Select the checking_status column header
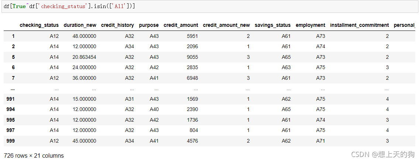Image resolution: width=420 pixels, height=161 pixels. tap(39, 25)
